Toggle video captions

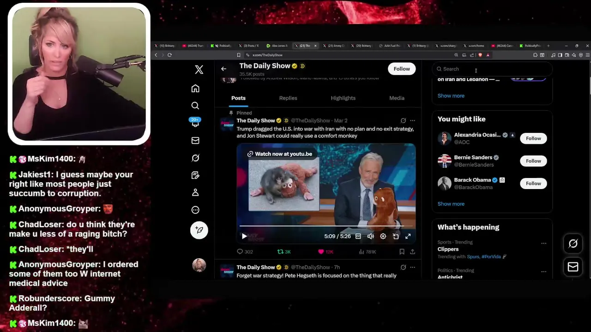(x=358, y=236)
